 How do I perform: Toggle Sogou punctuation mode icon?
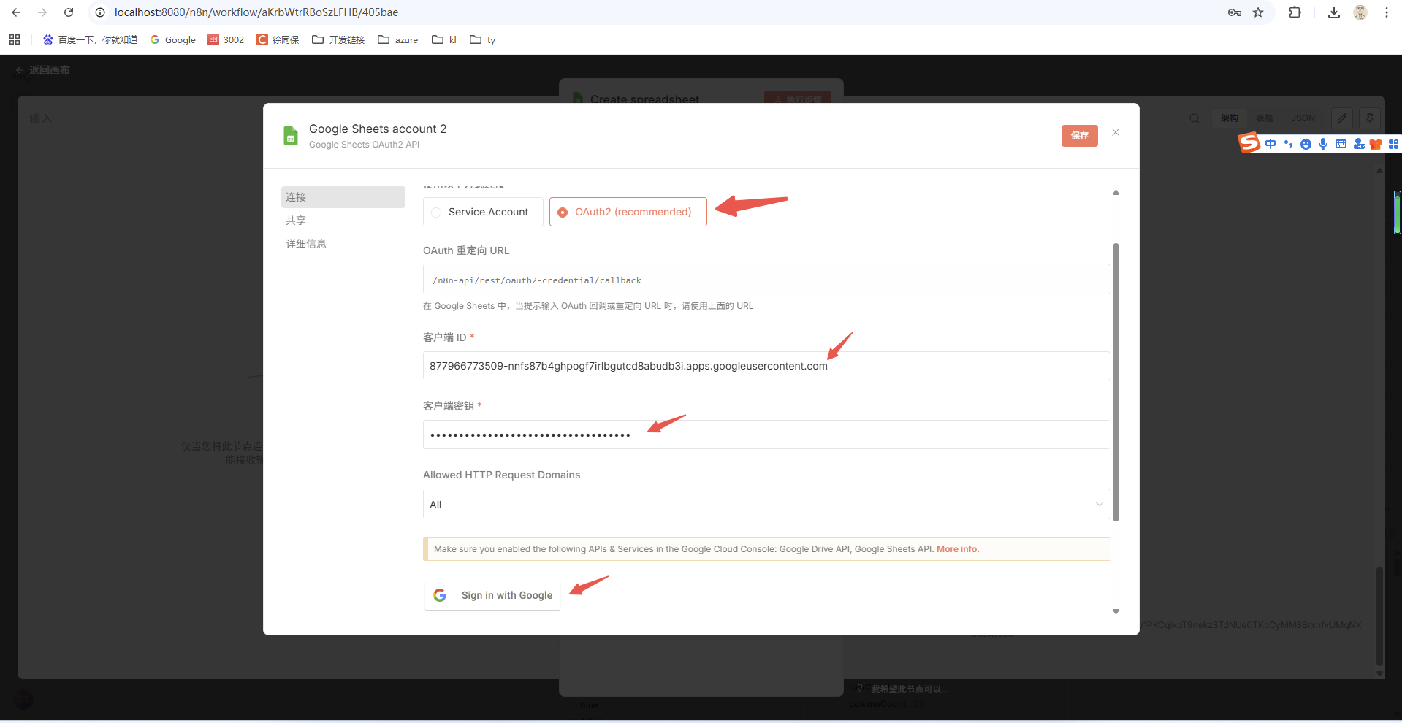tap(1288, 144)
